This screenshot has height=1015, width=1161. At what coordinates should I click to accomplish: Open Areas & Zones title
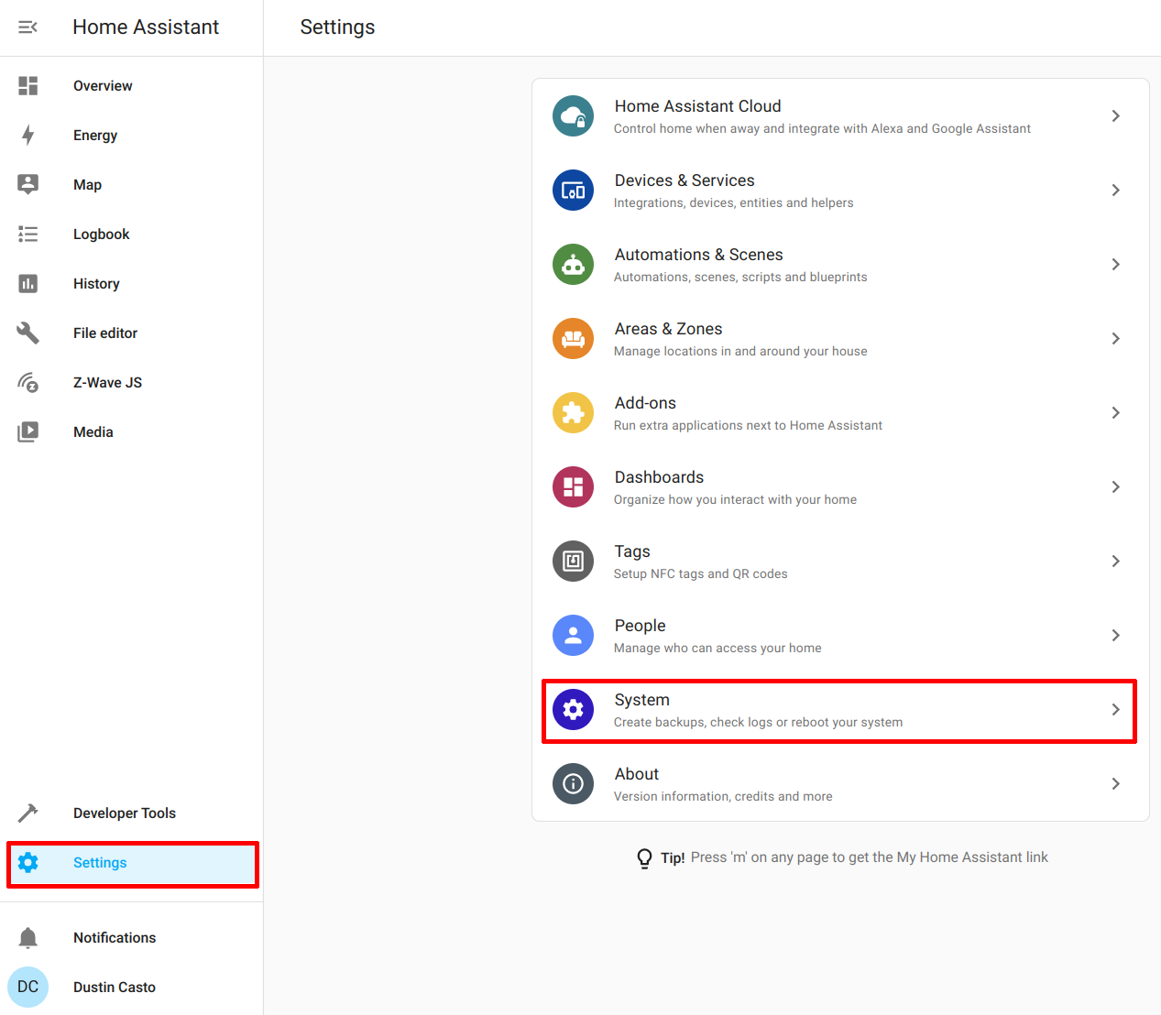669,329
